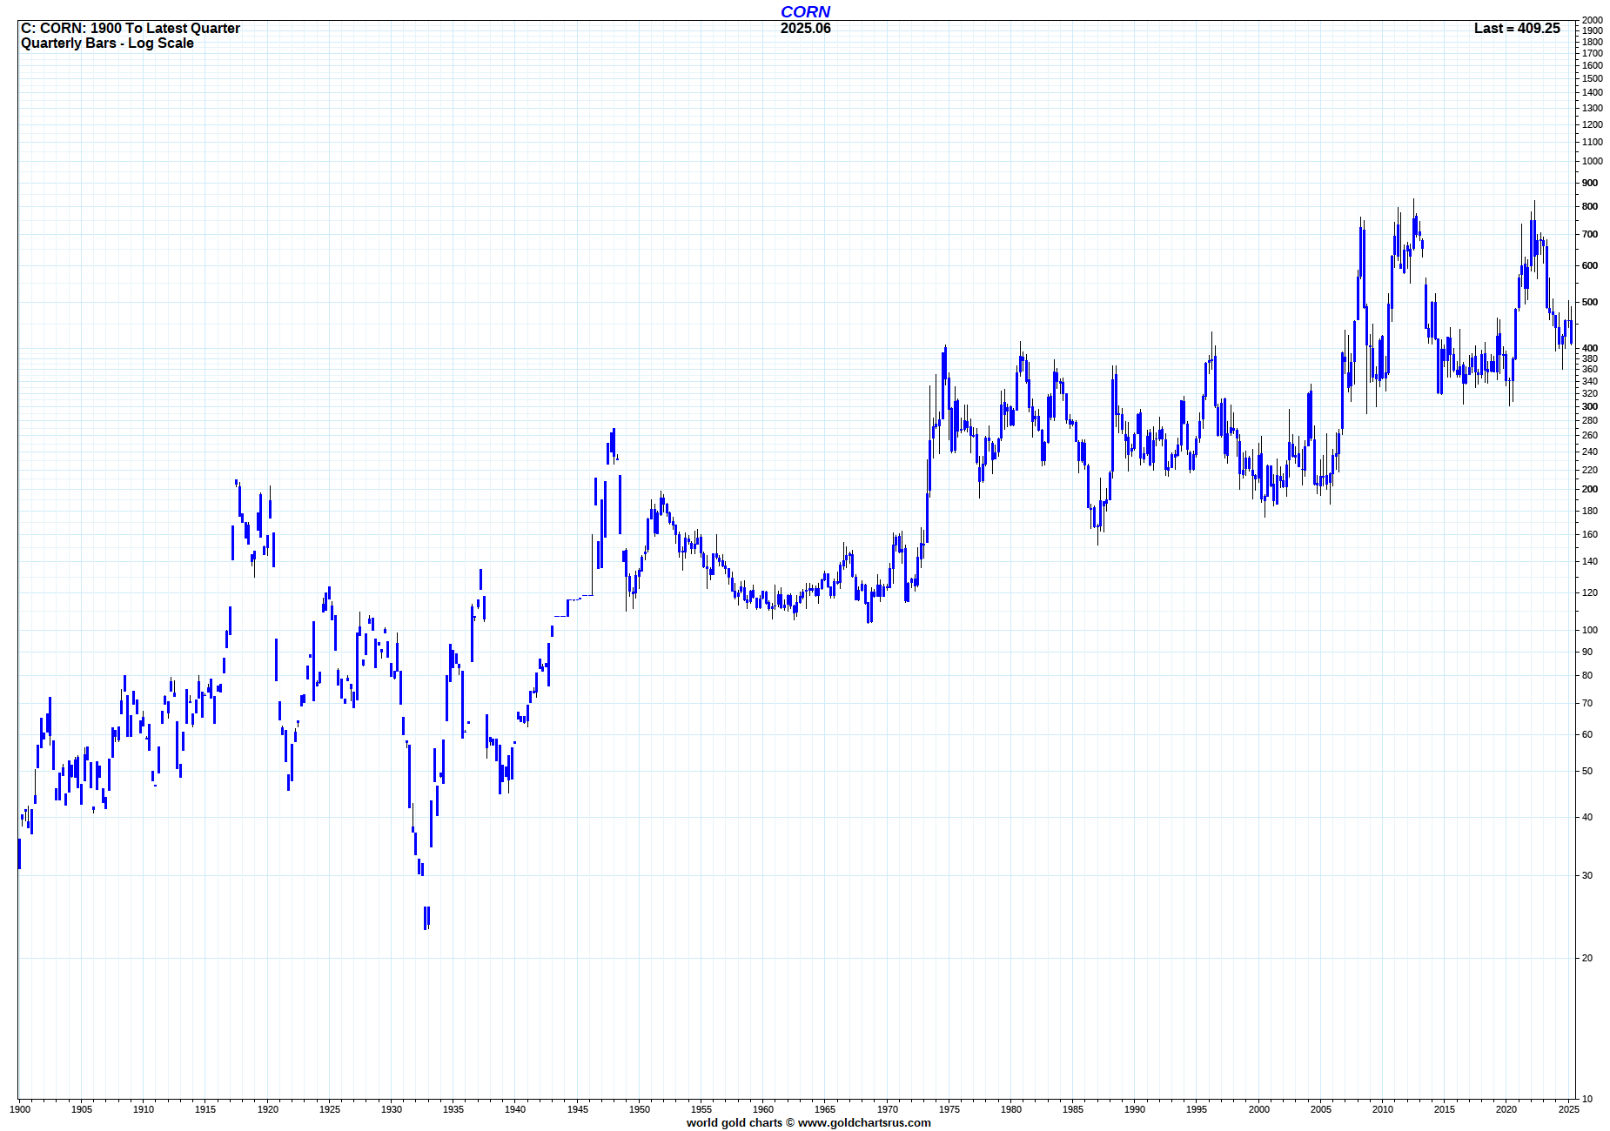Click the 80 price axis label

(1587, 675)
